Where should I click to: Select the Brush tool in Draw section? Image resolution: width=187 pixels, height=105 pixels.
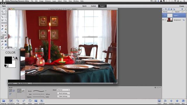pos(2,38)
